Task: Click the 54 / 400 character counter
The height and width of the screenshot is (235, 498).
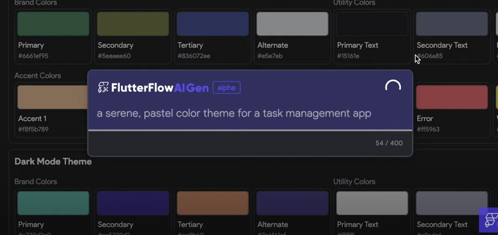Action: (x=389, y=143)
